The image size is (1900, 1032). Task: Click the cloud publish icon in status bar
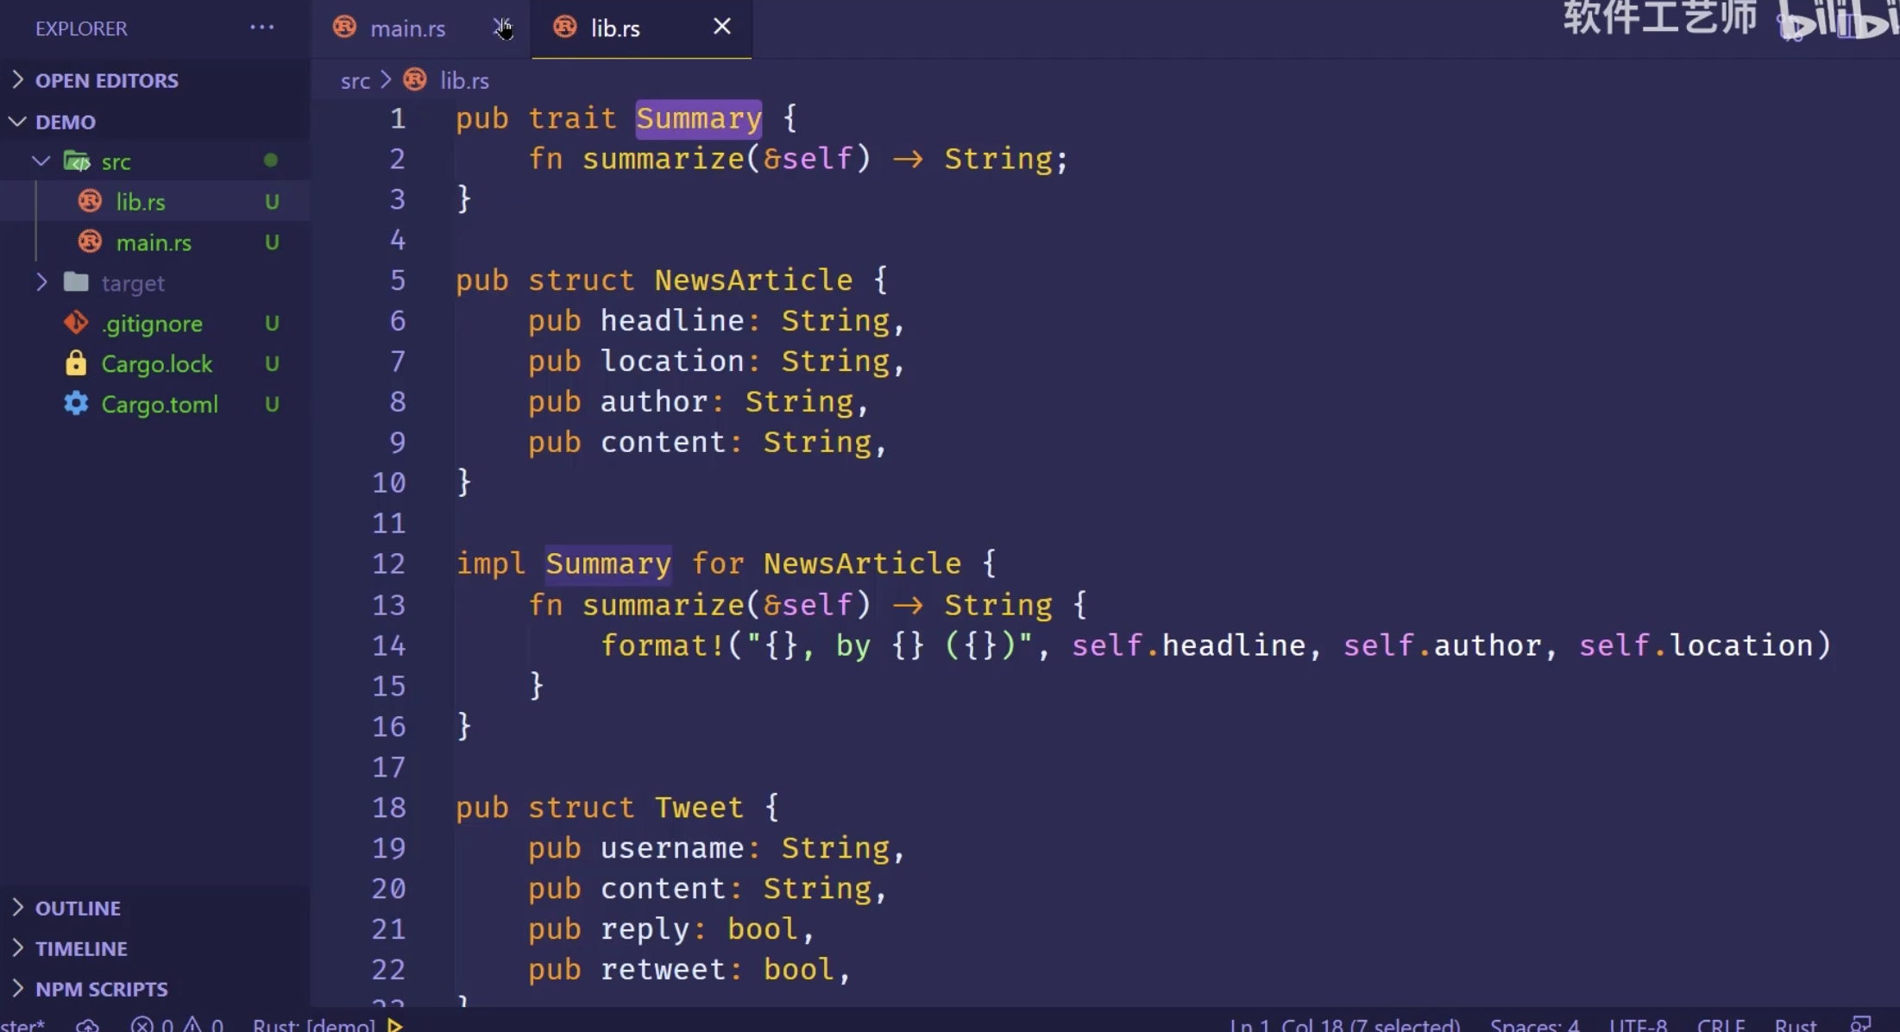(87, 1025)
